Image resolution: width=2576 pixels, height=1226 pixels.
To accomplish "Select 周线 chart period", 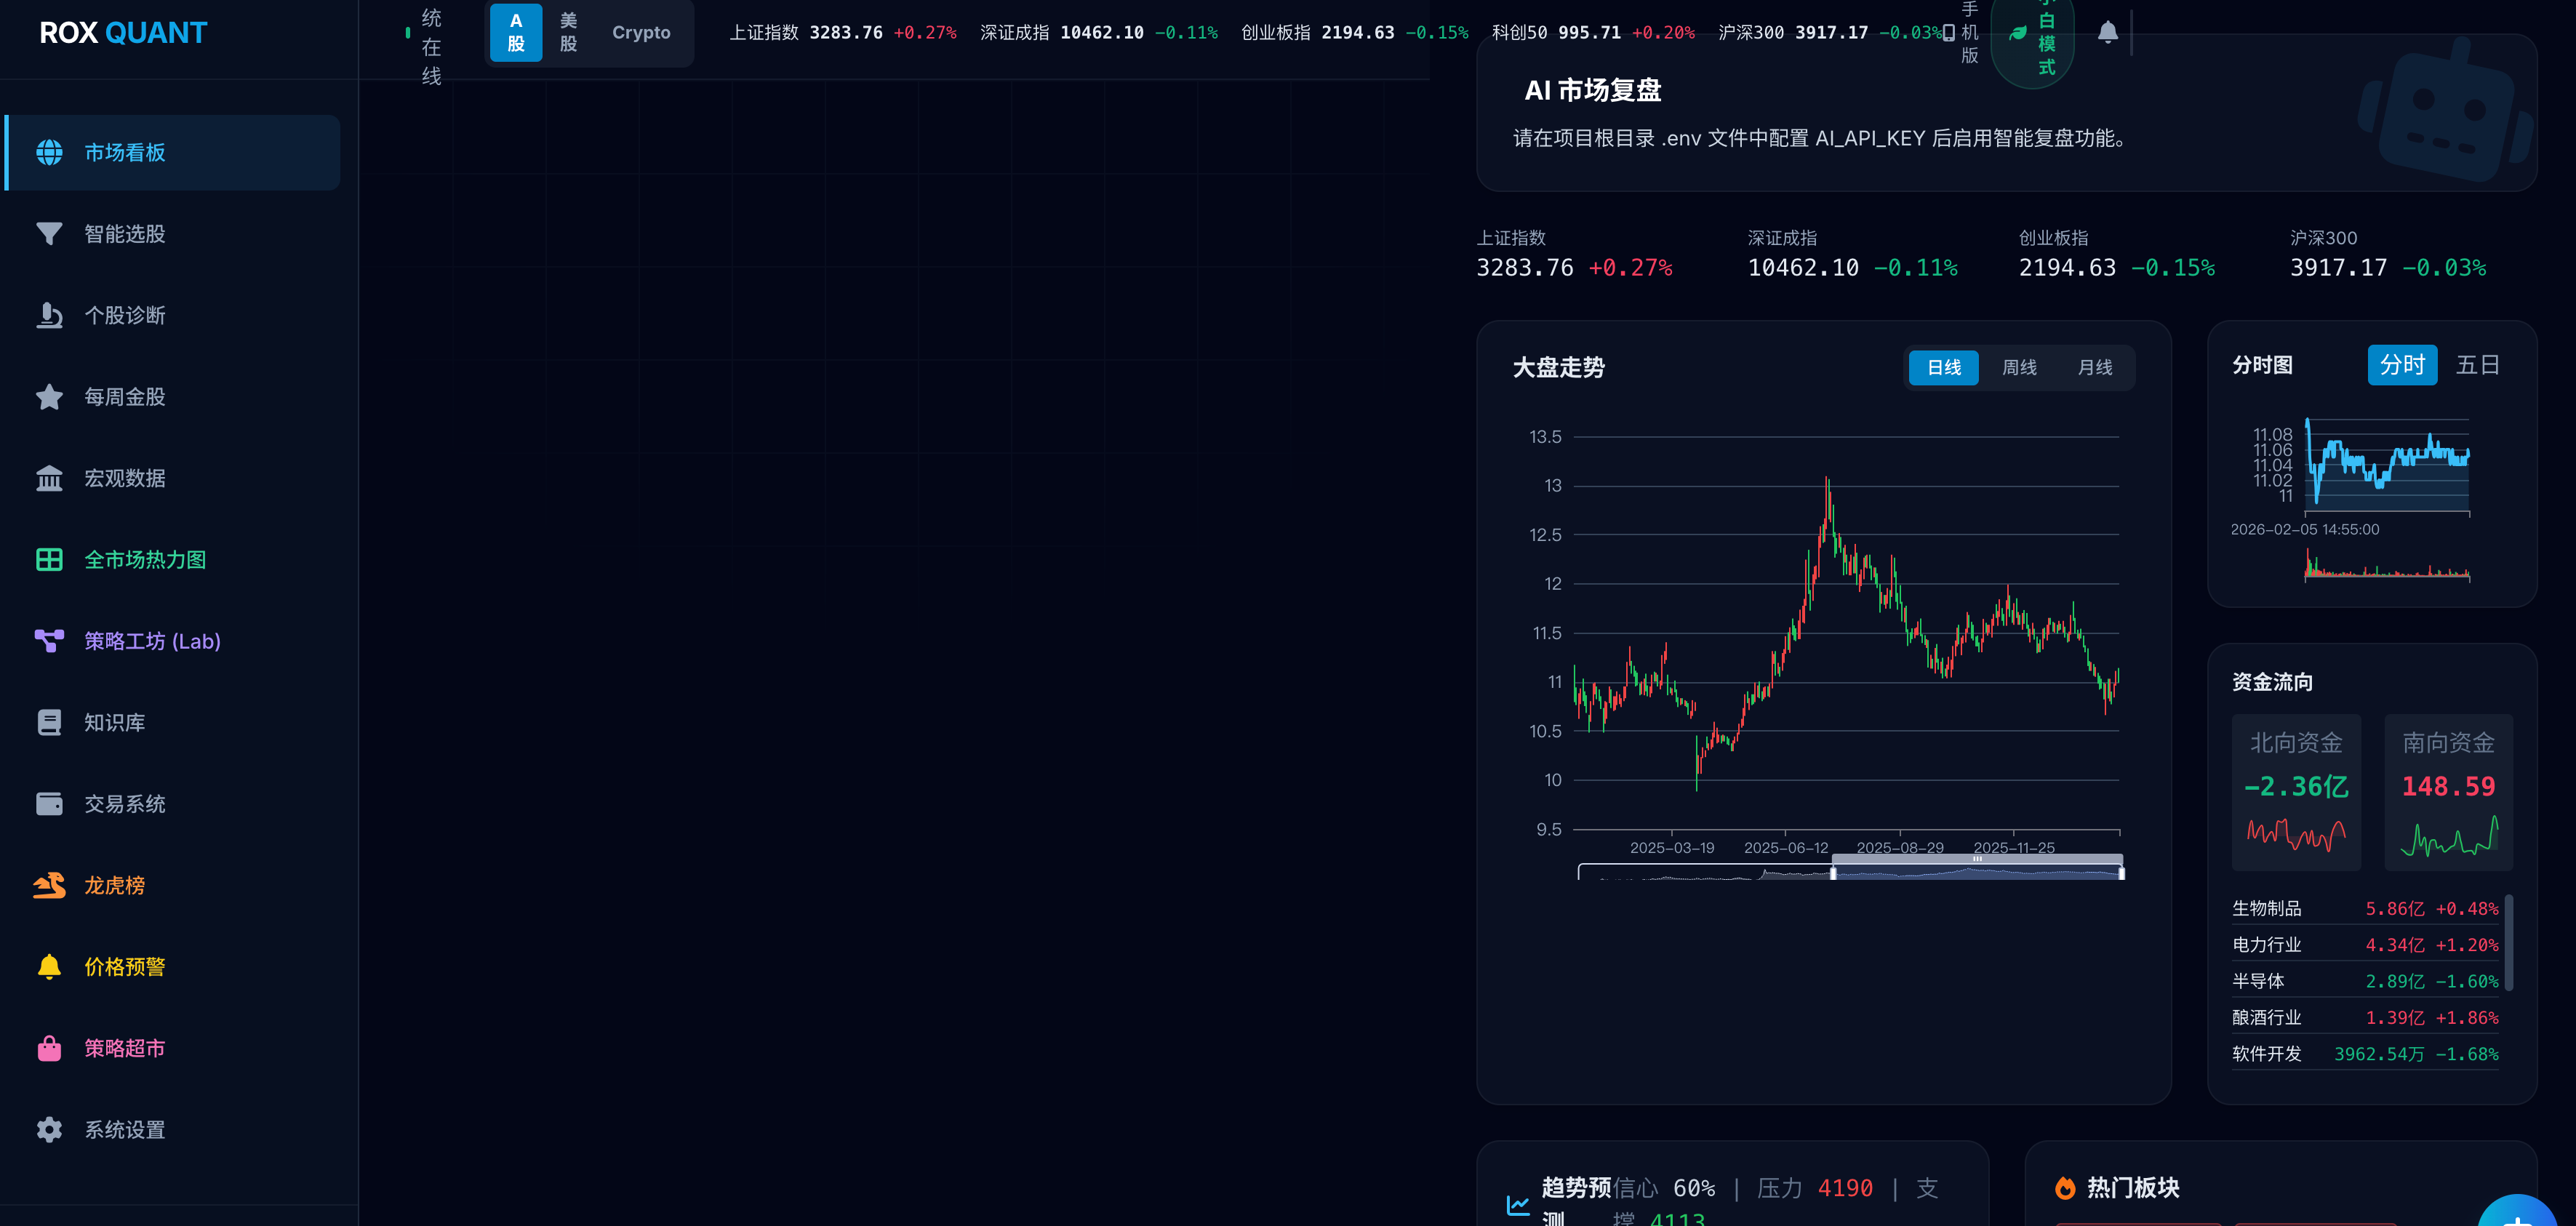I will point(2019,367).
